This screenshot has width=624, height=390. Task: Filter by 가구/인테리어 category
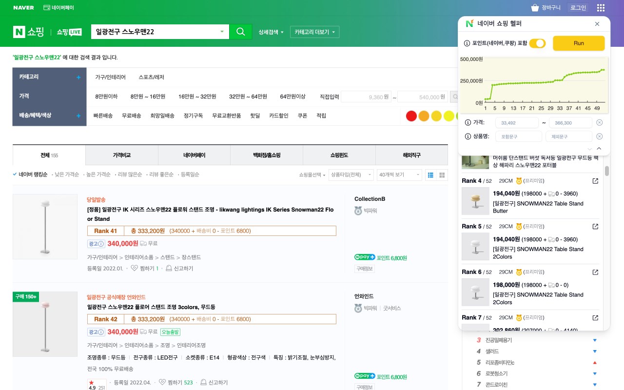pyautogui.click(x=110, y=77)
